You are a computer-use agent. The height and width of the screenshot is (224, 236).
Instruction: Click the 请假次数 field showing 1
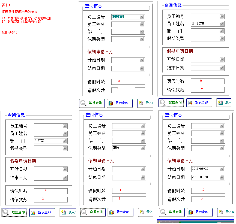coord(129,199)
